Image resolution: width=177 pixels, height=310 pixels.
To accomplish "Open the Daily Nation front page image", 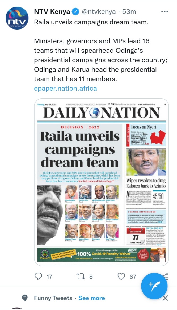I will [102, 182].
